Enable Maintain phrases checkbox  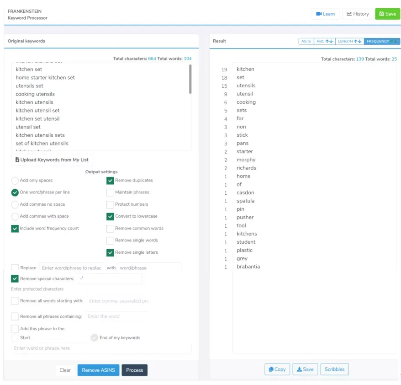pos(110,192)
